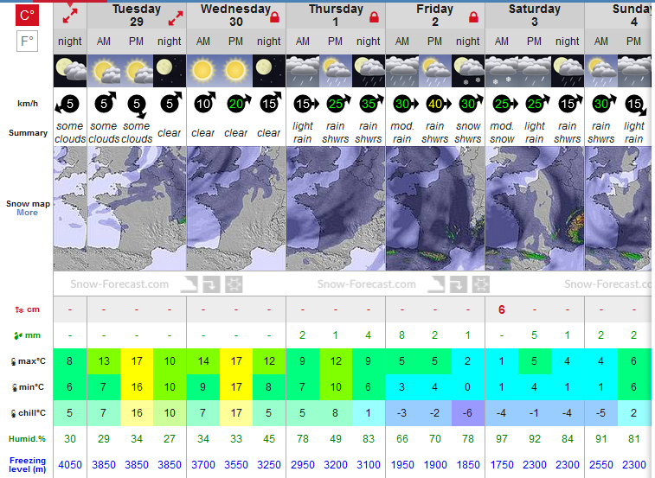655x478 pixels.
Task: Click Sunday AM rain showers icon
Action: point(600,71)
